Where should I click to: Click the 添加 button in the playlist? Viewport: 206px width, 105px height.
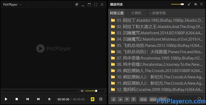(x=143, y=99)
